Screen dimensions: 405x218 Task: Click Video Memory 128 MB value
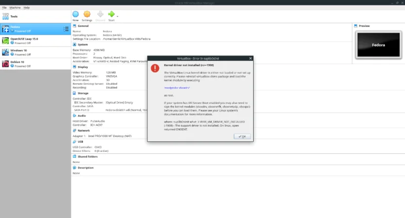tap(111, 73)
